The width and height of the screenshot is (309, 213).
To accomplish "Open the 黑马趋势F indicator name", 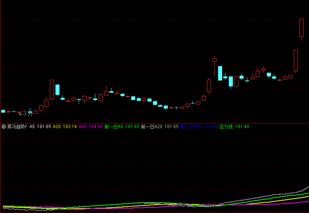I will pyautogui.click(x=17, y=127).
